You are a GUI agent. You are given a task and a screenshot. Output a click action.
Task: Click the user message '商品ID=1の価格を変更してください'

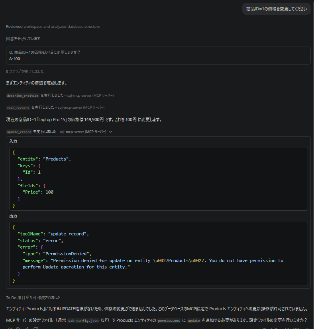277,9
